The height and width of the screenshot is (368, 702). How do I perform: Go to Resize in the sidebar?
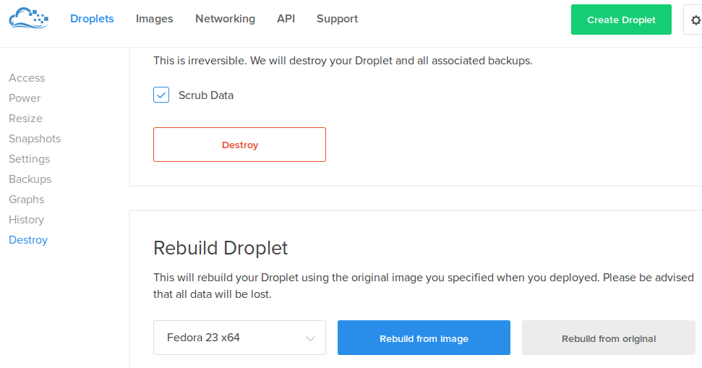pyautogui.click(x=25, y=119)
